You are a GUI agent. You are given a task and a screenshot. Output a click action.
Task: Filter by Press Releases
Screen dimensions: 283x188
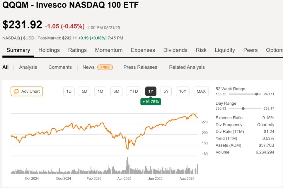[x=140, y=67]
